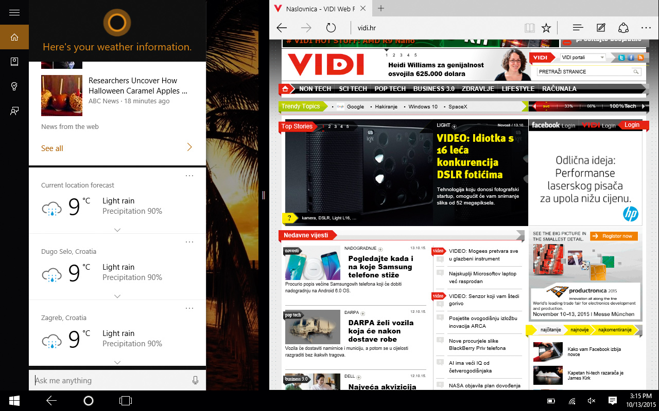Click Make a Web Note icon
The height and width of the screenshot is (411, 659).
pyautogui.click(x=601, y=28)
